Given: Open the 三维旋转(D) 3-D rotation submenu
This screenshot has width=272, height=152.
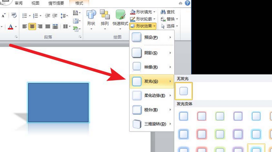Looking at the screenshot, I should point(152,124).
